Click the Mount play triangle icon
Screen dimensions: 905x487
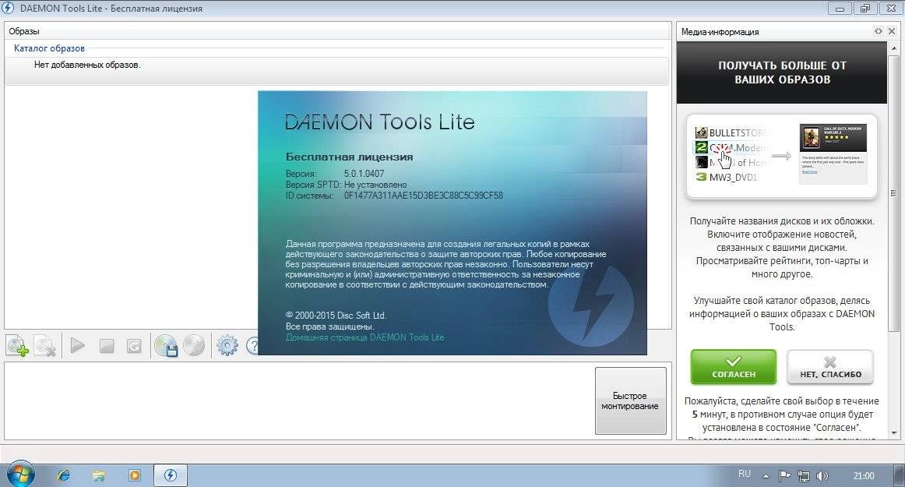click(x=77, y=346)
